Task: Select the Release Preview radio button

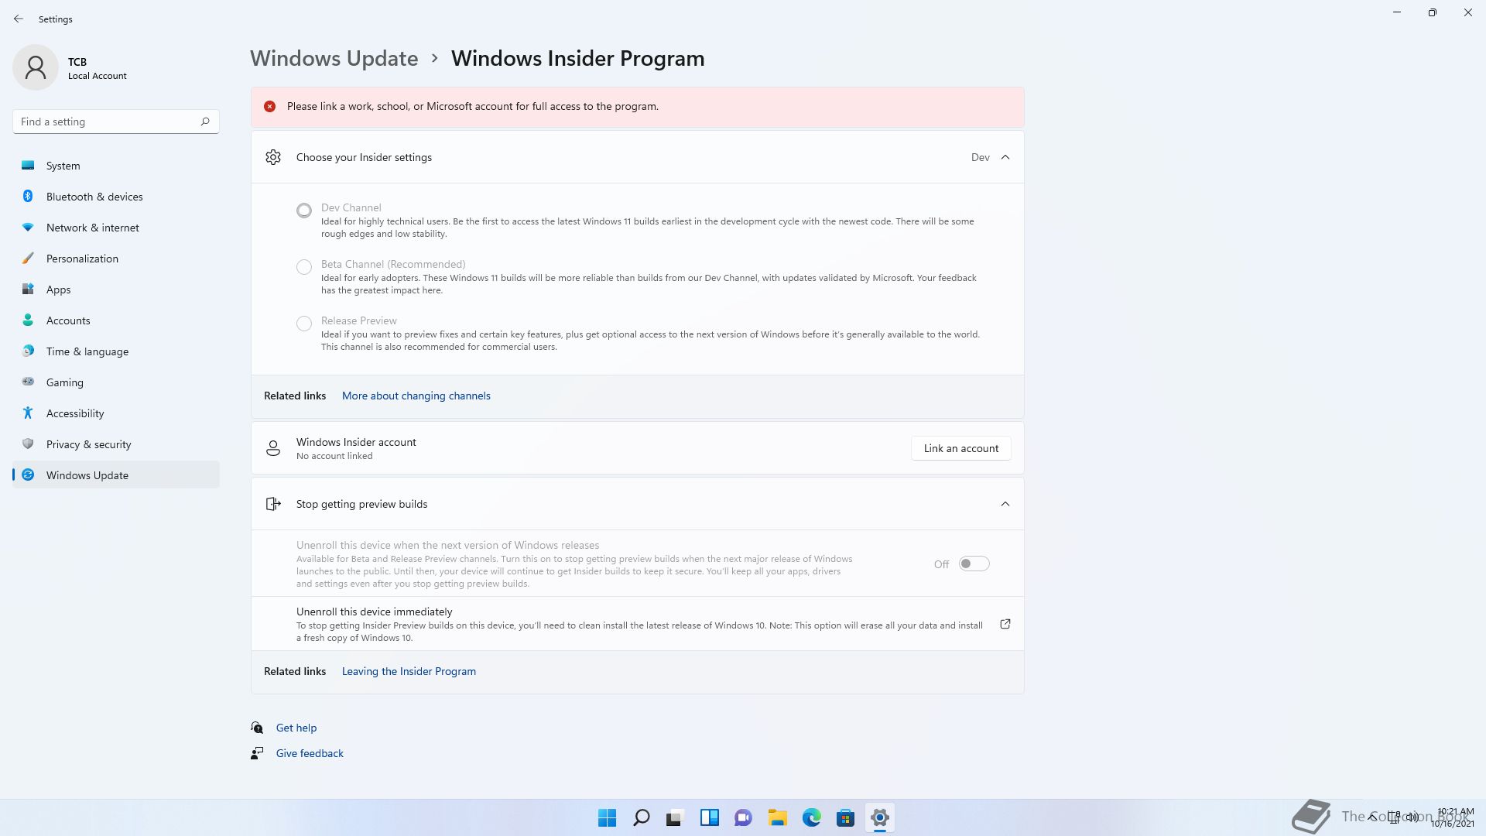Action: click(304, 324)
